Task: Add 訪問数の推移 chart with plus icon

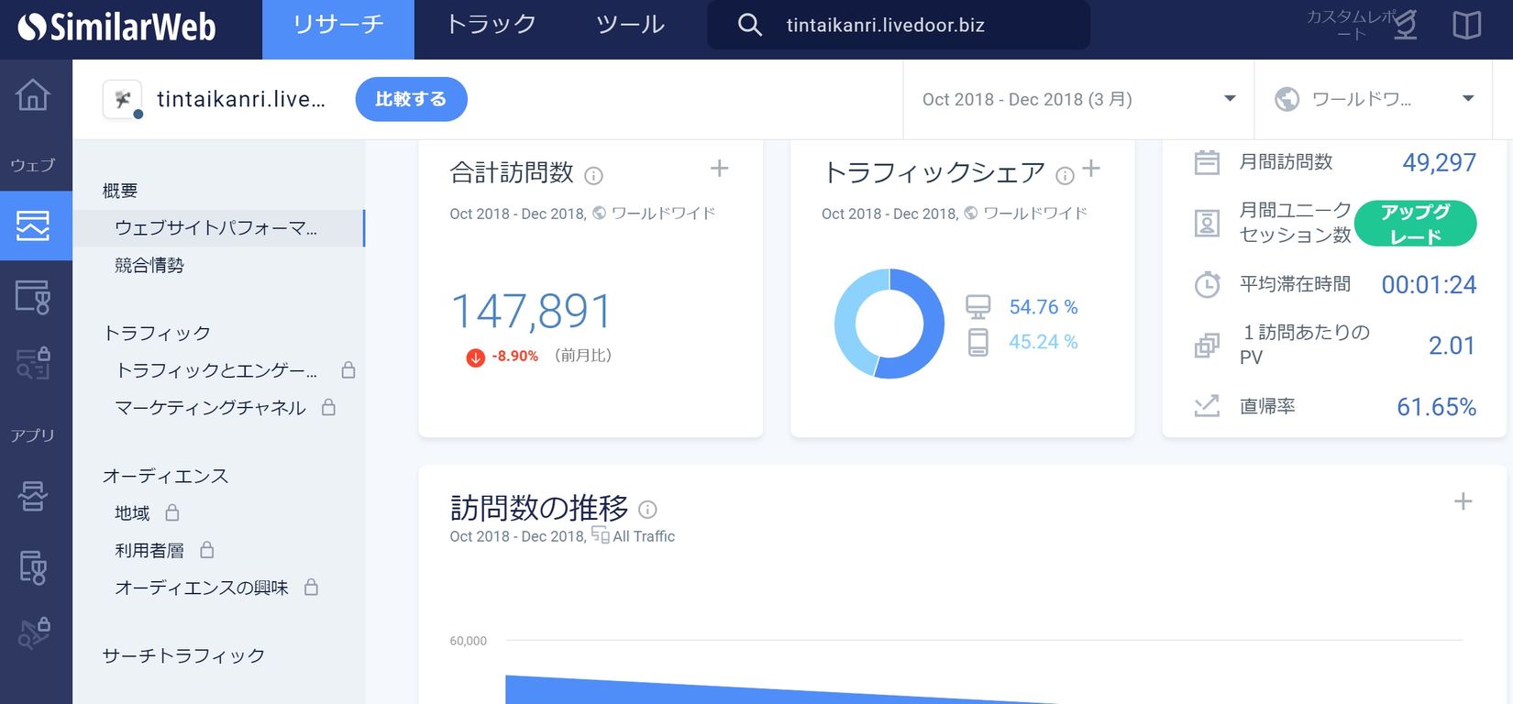Action: [x=1463, y=501]
